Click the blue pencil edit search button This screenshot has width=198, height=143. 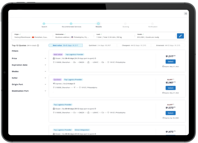(x=180, y=36)
